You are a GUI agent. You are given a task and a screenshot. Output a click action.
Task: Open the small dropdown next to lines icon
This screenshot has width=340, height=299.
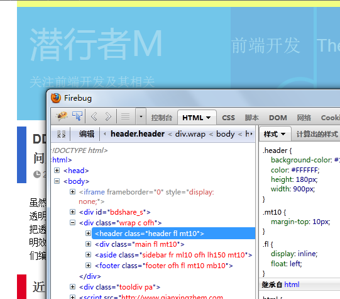(141, 116)
